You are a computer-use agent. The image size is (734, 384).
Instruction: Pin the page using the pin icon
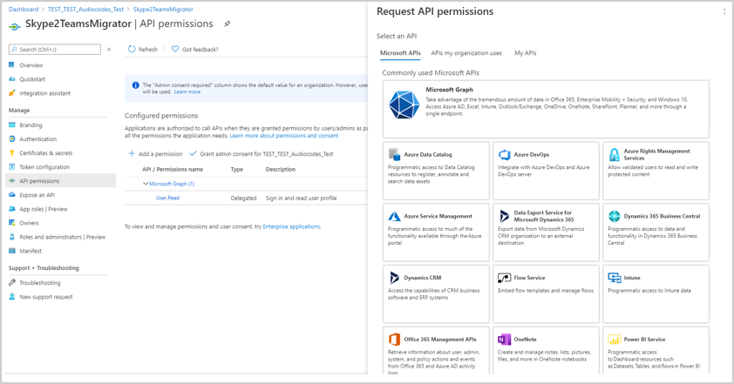pyautogui.click(x=227, y=24)
